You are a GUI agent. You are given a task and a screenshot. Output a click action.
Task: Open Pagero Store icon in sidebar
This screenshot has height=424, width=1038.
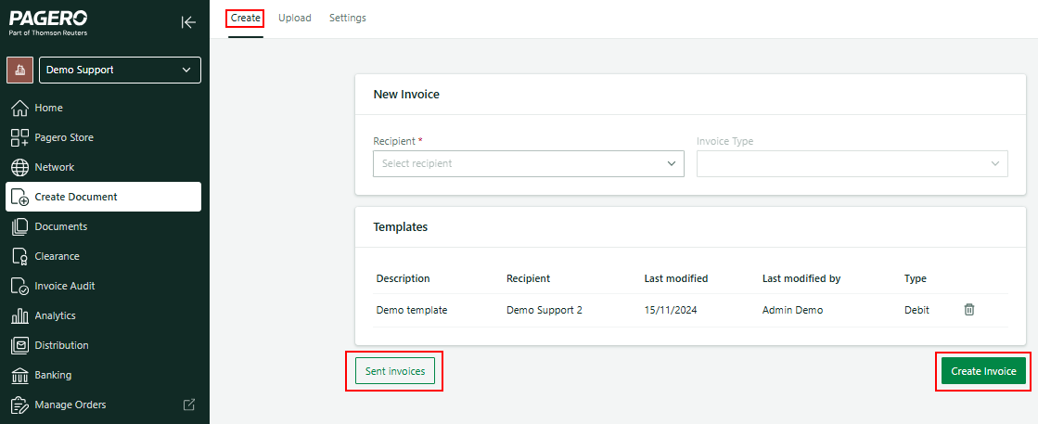click(x=19, y=137)
